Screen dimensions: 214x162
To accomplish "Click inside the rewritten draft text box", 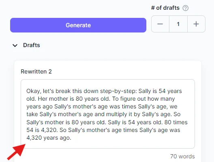I will pyautogui.click(x=108, y=114).
